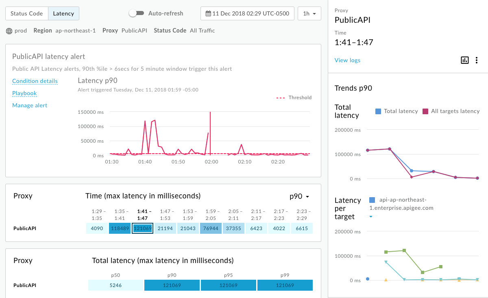Toggle the Total latency legend square
Viewport: 488px width, 298px height.
click(x=378, y=111)
